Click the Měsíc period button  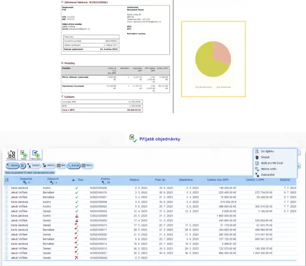tap(89, 165)
